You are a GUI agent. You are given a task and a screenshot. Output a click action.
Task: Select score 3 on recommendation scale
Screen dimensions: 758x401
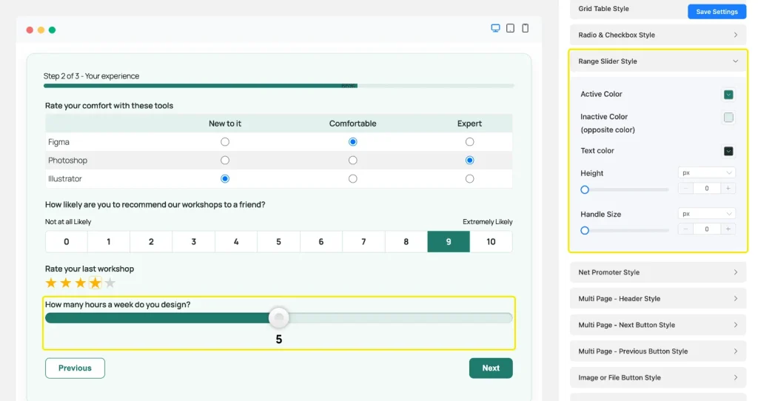(193, 242)
